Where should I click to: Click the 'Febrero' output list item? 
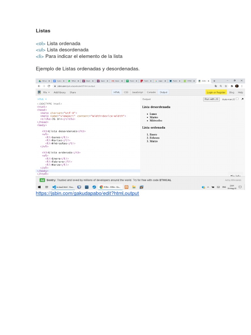coord(155,138)
